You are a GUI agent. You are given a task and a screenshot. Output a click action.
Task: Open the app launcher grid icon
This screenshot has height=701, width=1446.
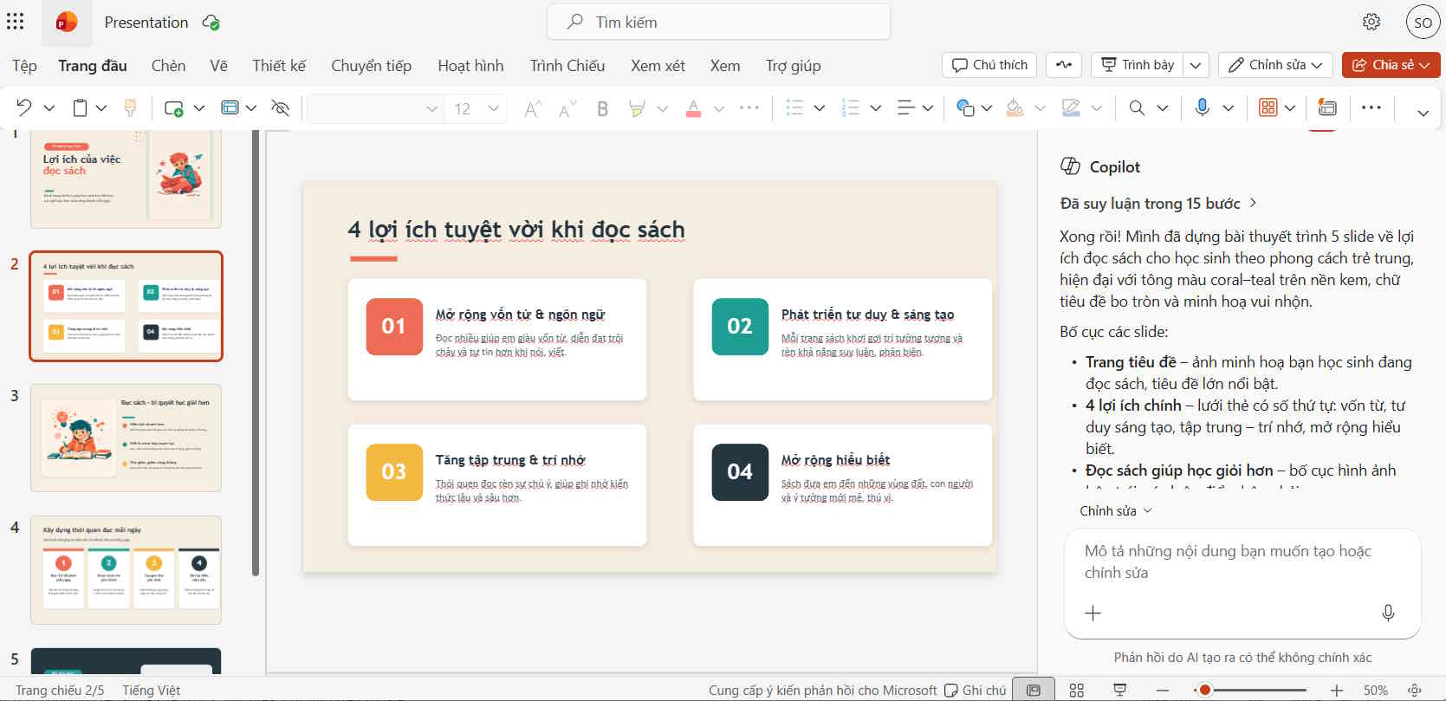[16, 22]
